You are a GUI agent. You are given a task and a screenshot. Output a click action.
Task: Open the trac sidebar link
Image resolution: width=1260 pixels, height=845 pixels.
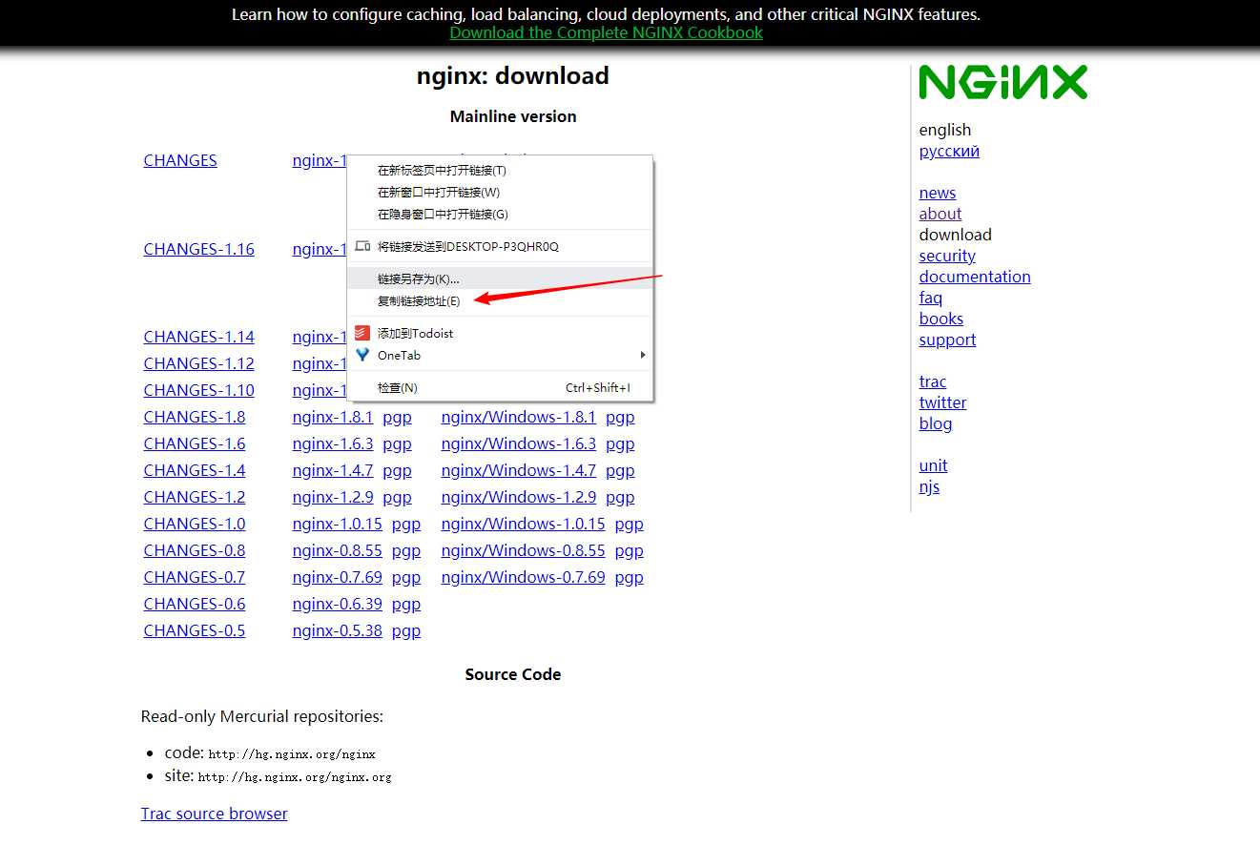(933, 381)
